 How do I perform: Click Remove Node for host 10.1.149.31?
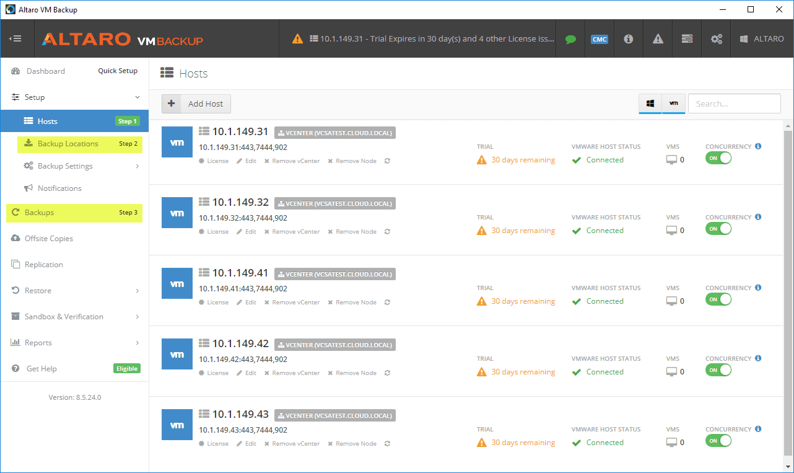(352, 161)
